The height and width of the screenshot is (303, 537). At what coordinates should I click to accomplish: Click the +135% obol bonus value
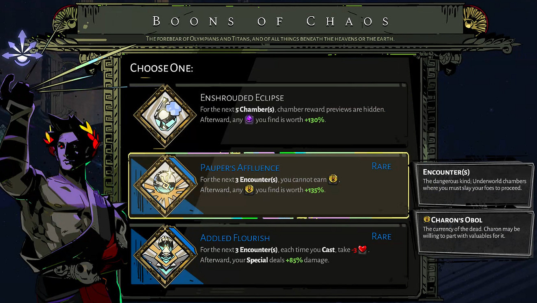(314, 190)
